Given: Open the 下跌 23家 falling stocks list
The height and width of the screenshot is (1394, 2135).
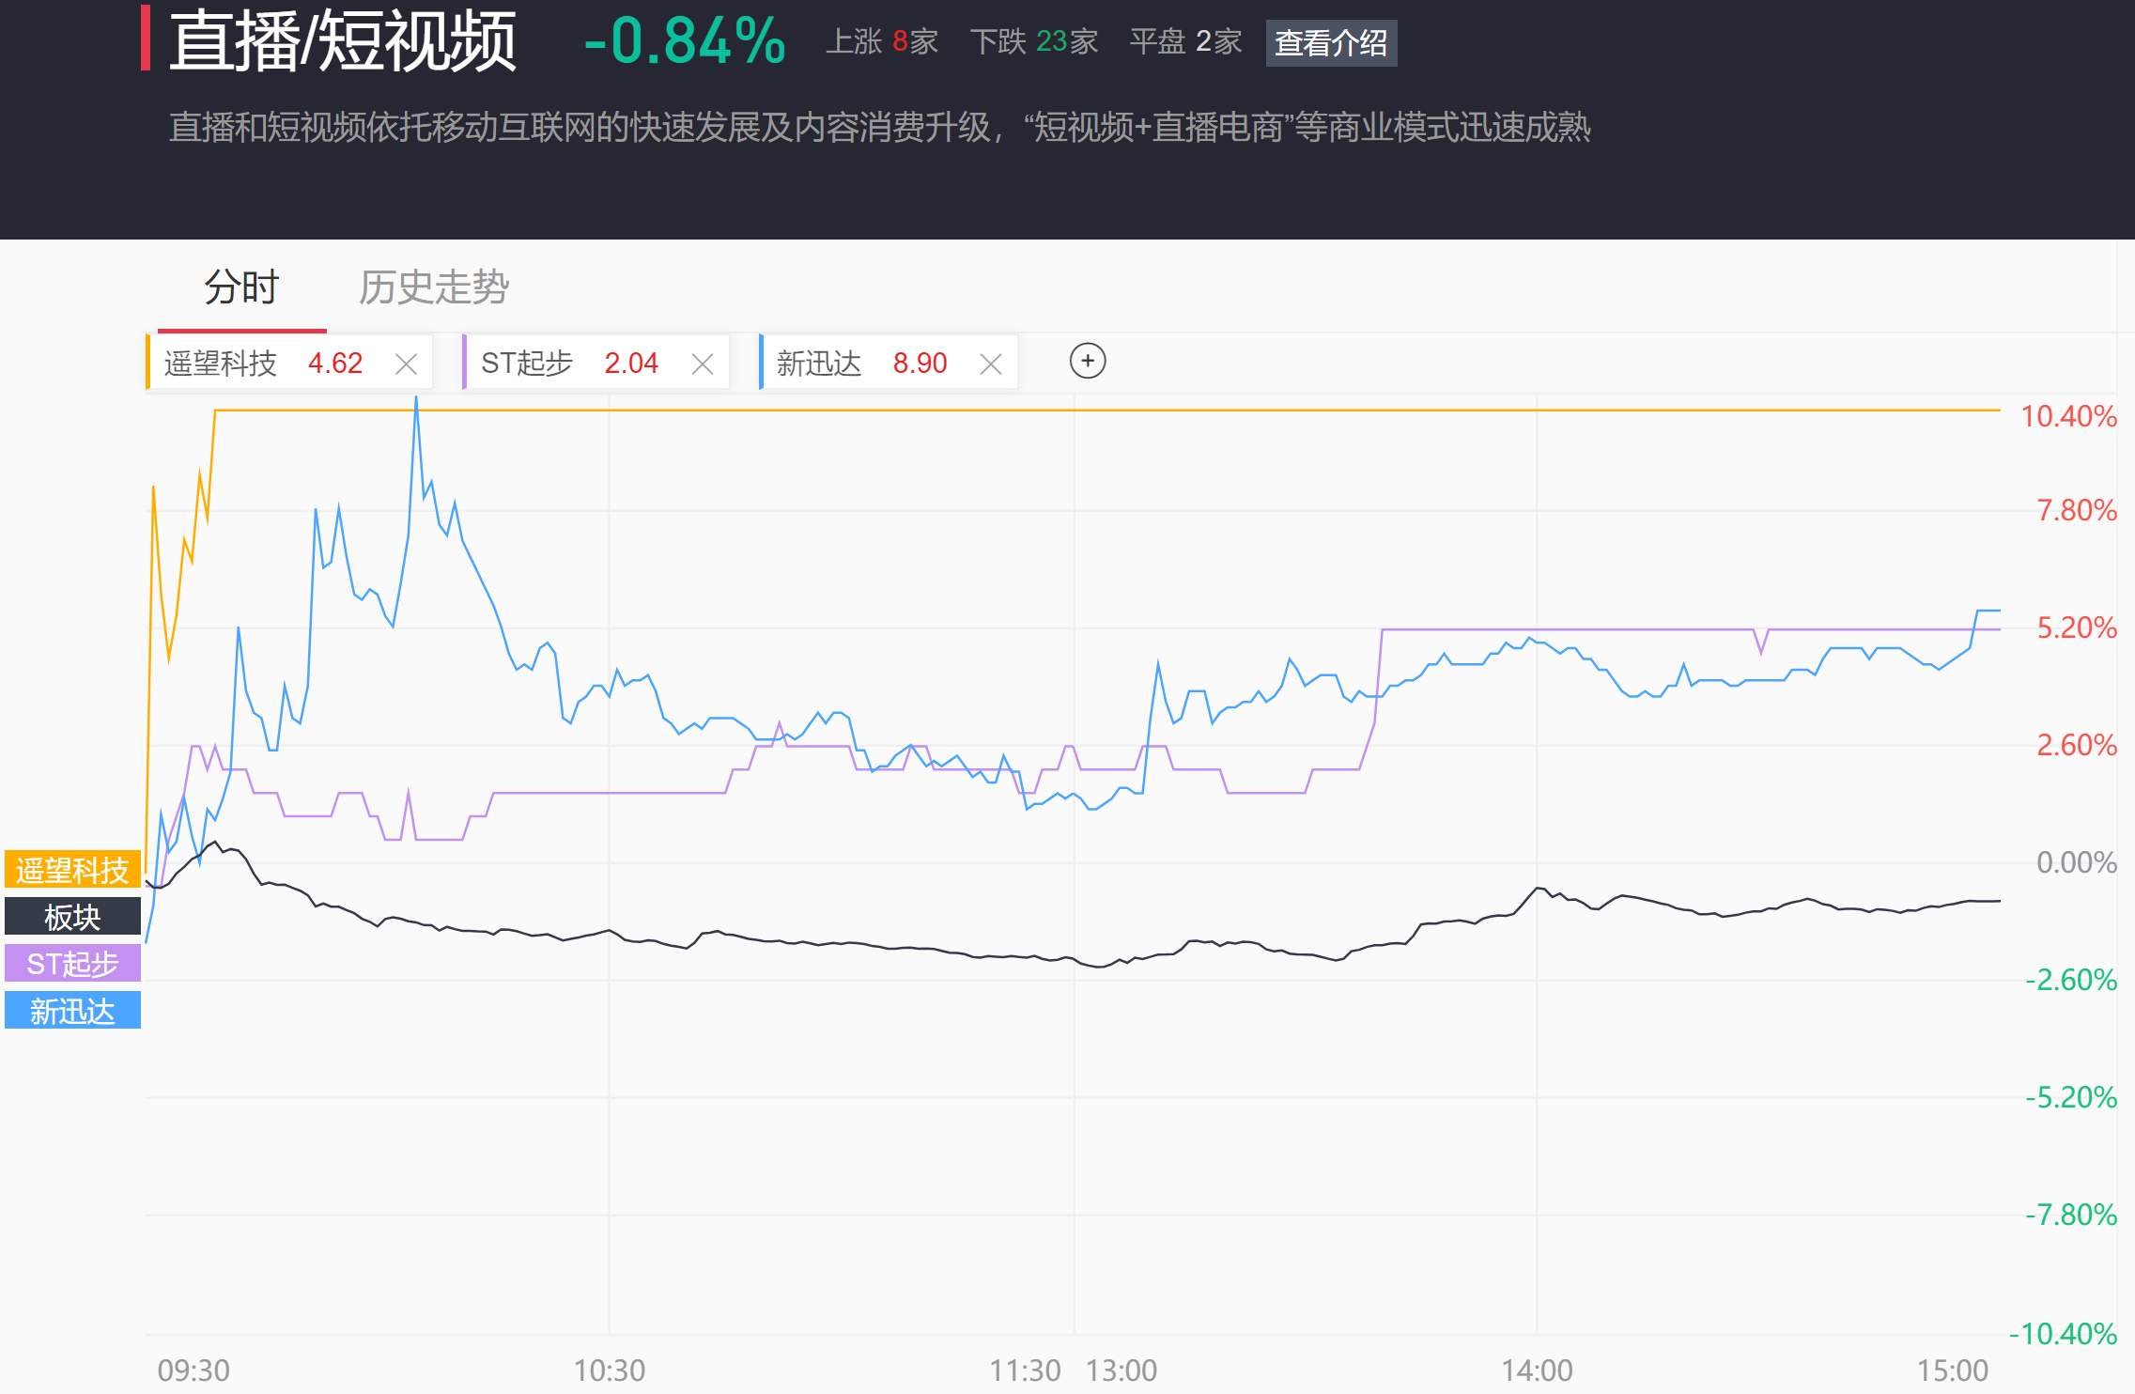Looking at the screenshot, I should coord(1034,42).
